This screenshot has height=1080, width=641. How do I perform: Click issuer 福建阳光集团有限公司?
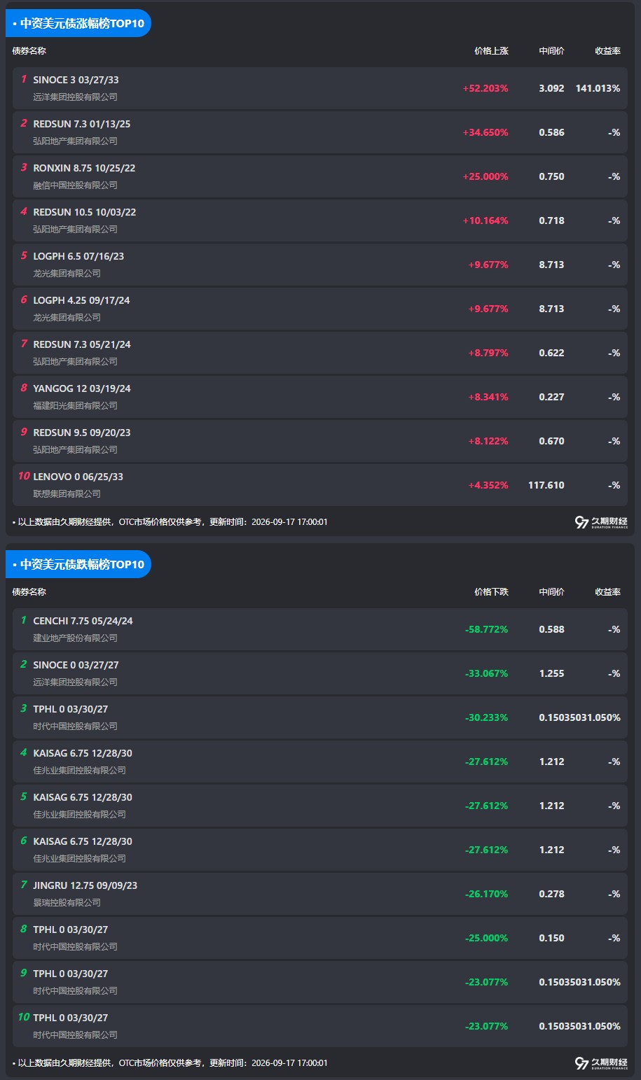tap(75, 406)
